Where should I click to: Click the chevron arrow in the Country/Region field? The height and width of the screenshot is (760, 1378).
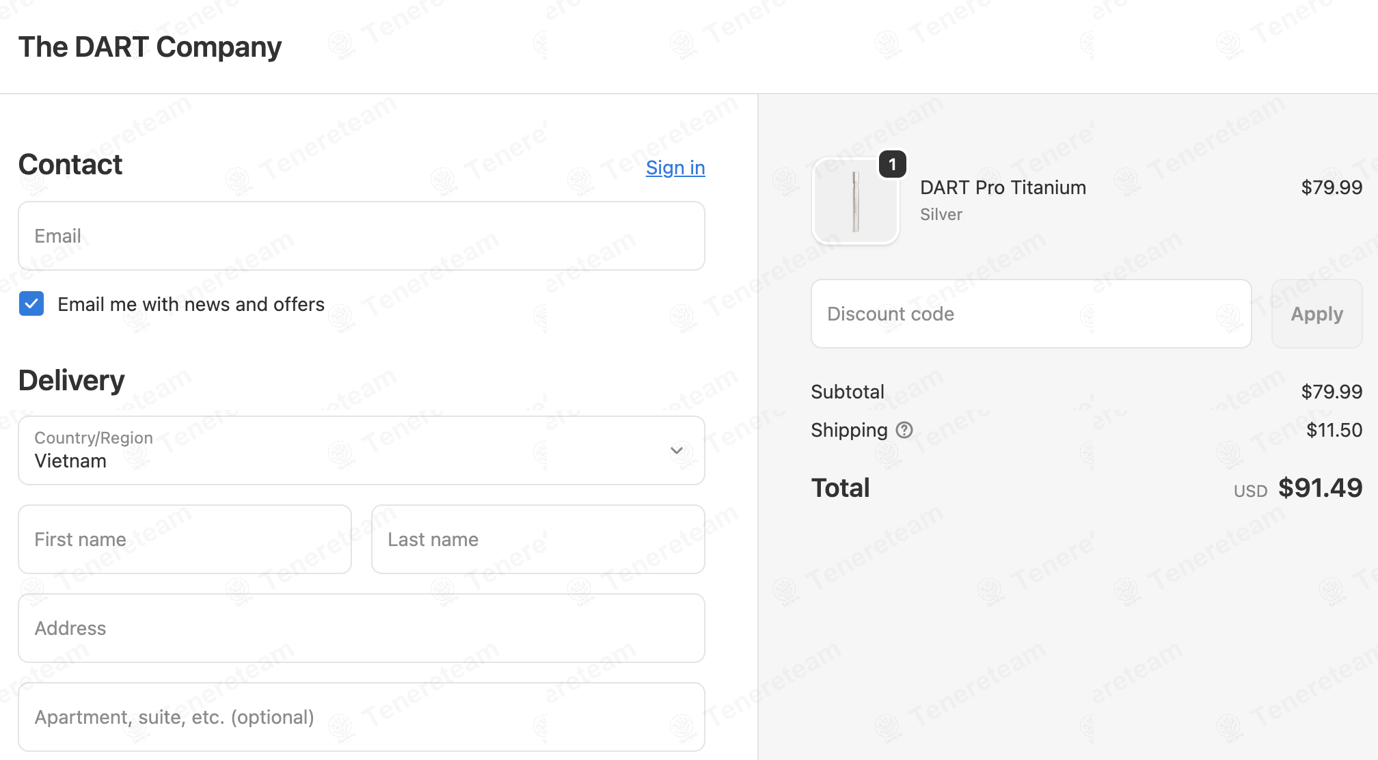(677, 450)
